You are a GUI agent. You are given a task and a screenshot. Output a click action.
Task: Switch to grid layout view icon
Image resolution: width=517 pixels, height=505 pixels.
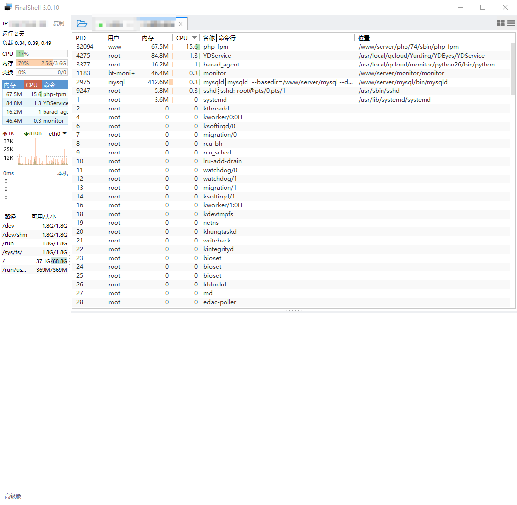click(500, 23)
